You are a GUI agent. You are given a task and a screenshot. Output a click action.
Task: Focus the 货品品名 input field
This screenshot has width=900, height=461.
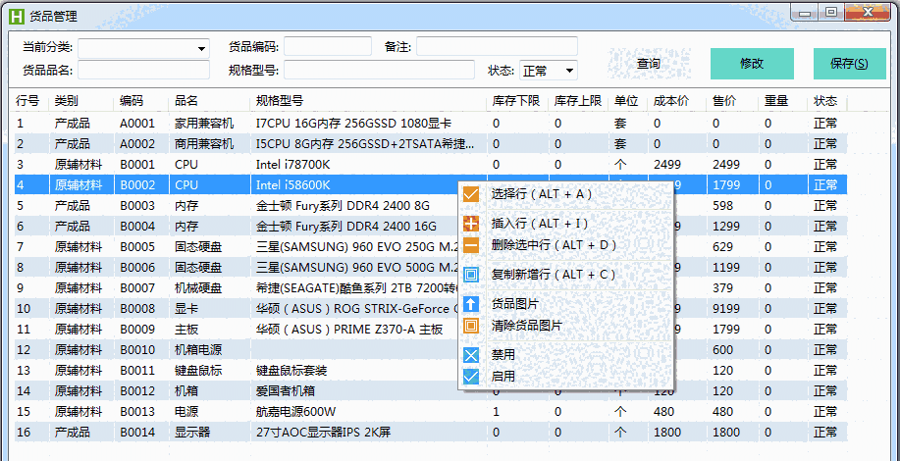point(144,70)
